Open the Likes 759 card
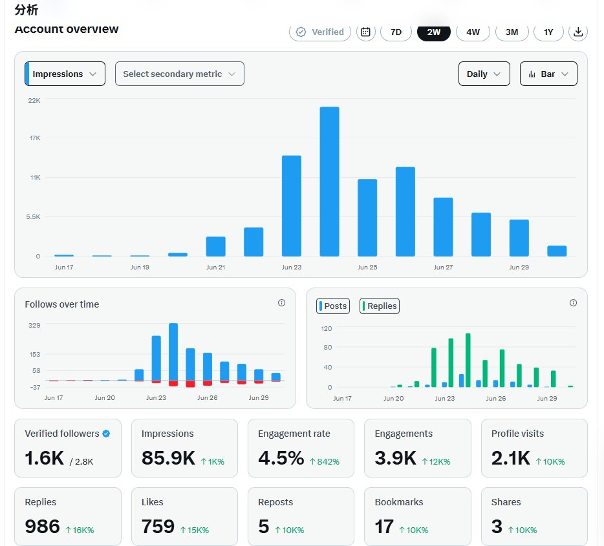Viewport: 604px width, 546px height. pyautogui.click(x=184, y=516)
